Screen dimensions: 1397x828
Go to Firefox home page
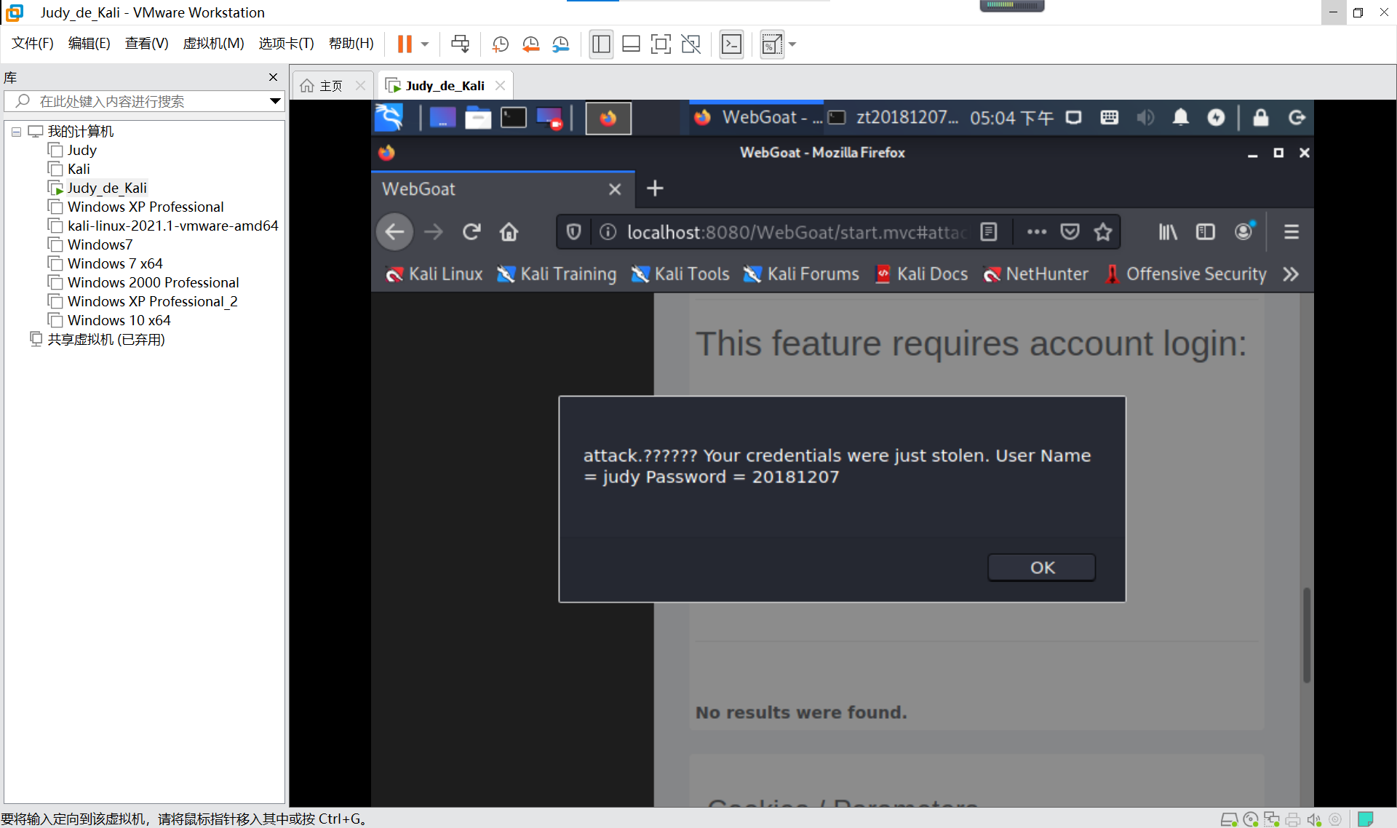(x=509, y=232)
